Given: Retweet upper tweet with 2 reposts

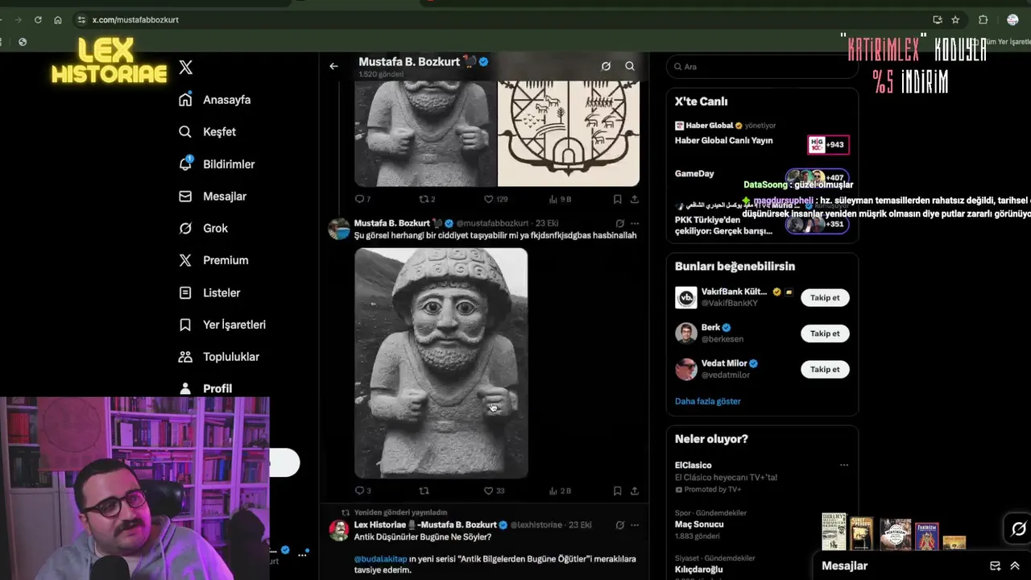Looking at the screenshot, I should coord(427,199).
